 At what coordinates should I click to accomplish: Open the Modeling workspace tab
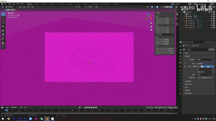coord(36,4)
